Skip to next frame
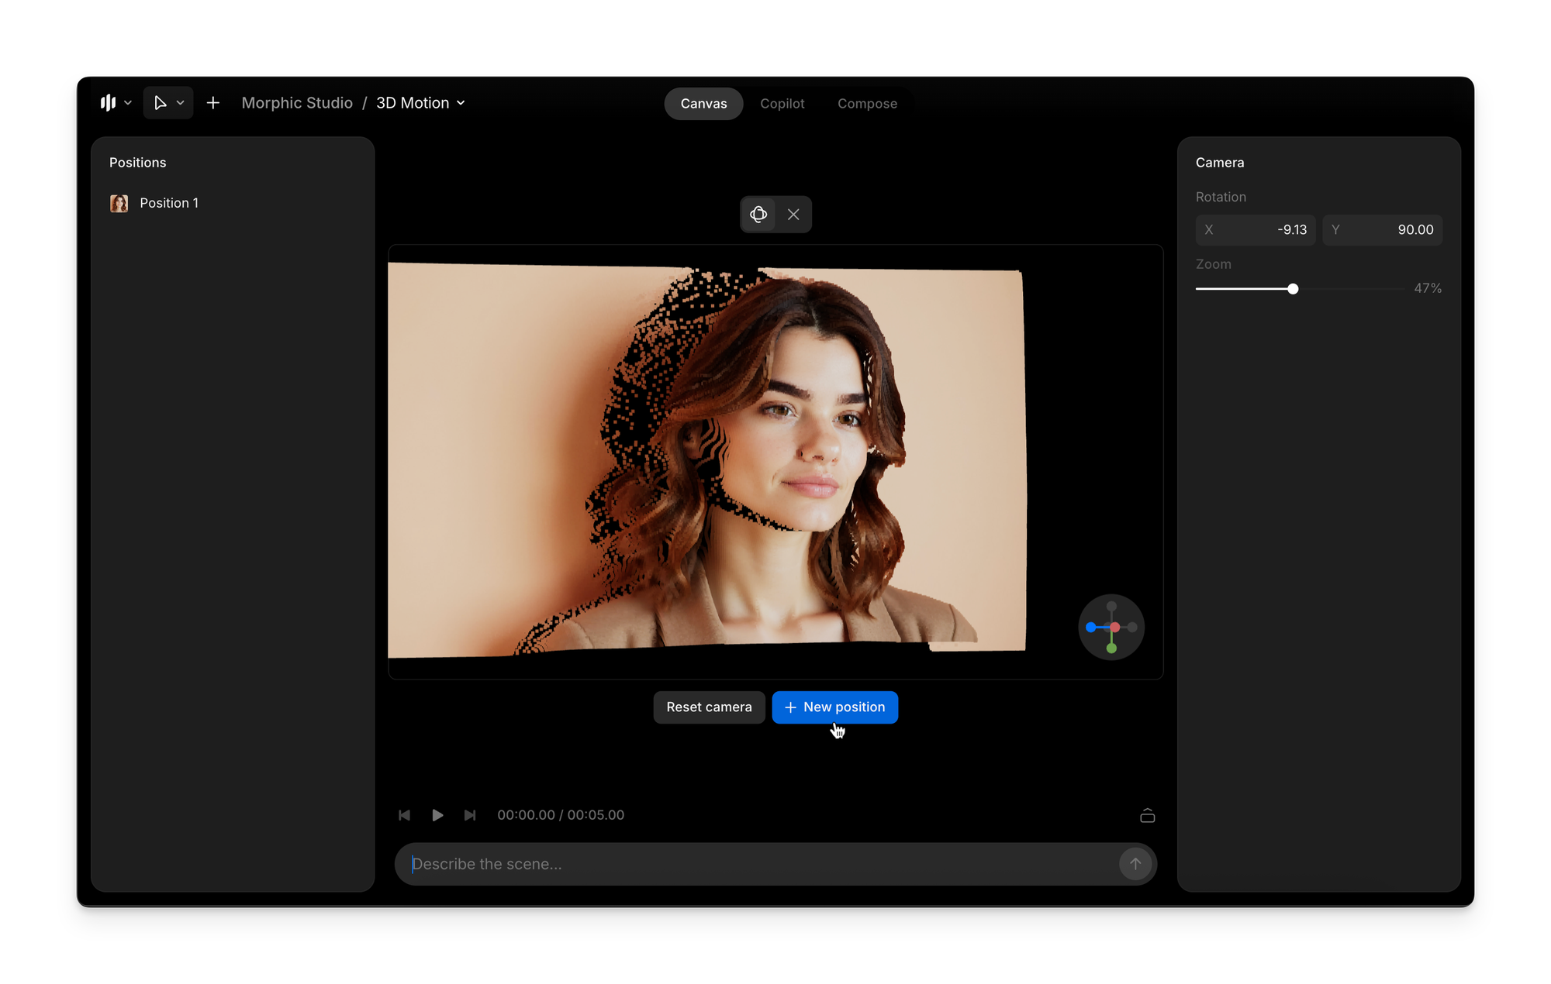This screenshot has height=984, width=1551. tap(470, 815)
